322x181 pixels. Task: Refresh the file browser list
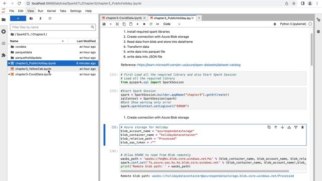(x=50, y=19)
